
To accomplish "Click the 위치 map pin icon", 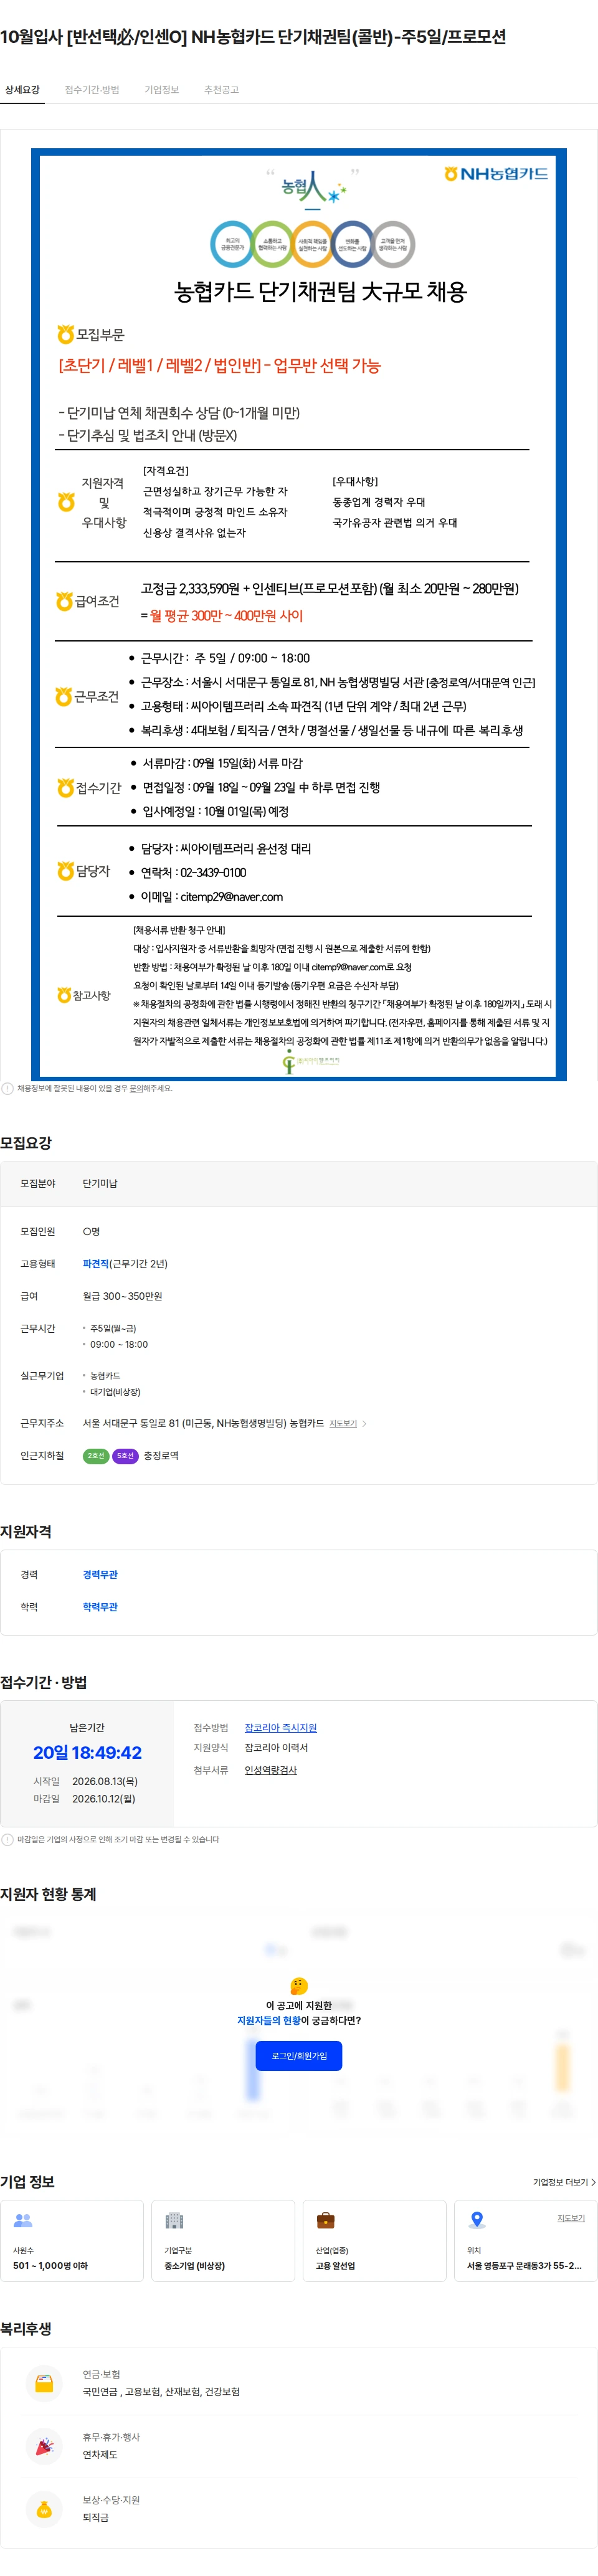I will [x=477, y=2220].
